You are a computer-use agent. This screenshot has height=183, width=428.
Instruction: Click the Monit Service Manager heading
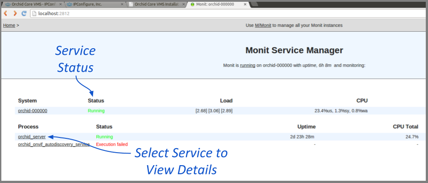294,50
